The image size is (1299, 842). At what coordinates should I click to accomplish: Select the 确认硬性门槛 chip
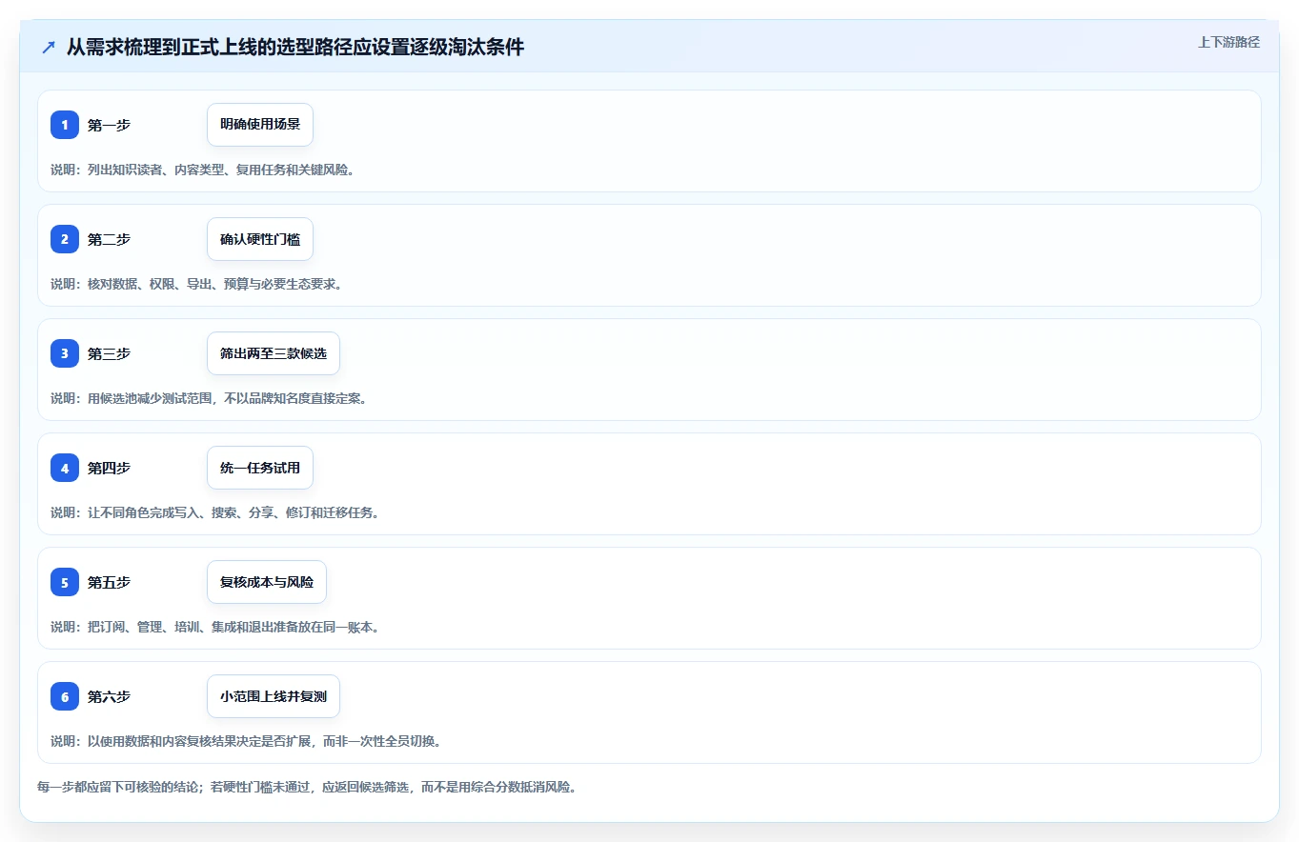point(260,239)
